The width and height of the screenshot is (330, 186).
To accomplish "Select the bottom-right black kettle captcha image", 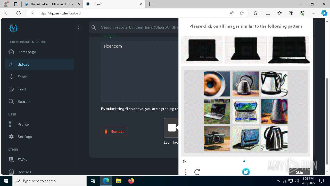I will tap(274, 139).
